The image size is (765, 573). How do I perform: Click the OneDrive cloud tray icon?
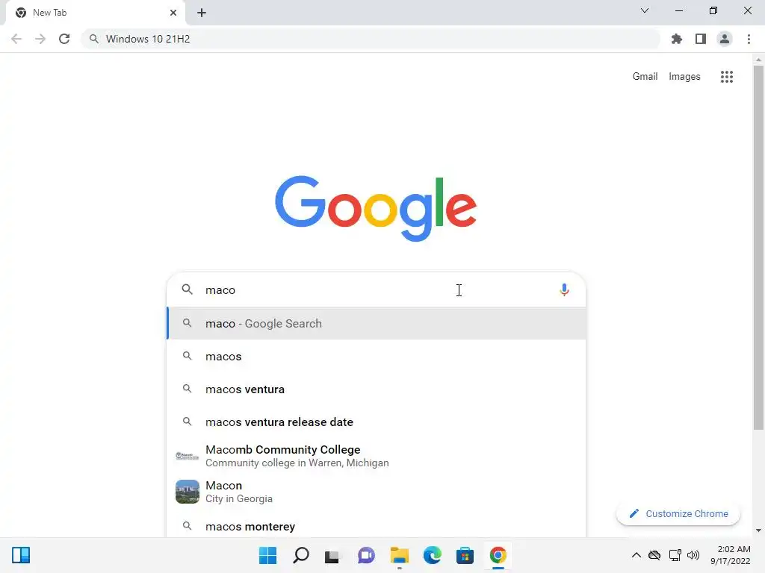coord(654,555)
